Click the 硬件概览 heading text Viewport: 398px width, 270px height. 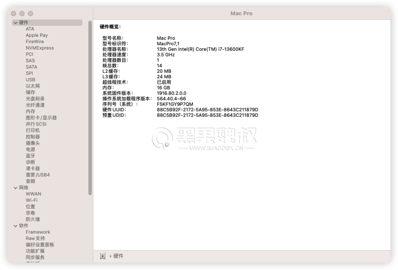point(110,27)
